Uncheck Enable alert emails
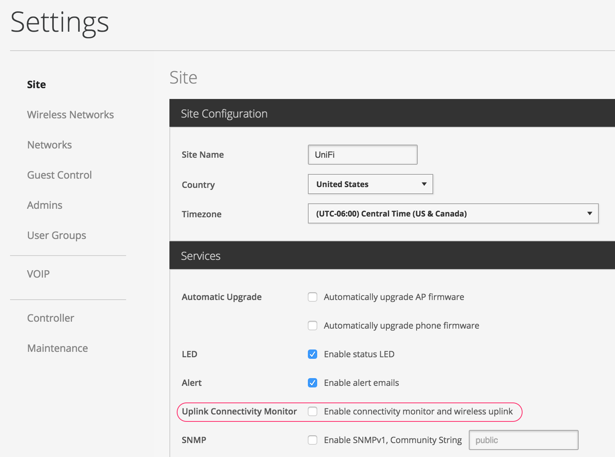Viewport: 615px width, 457px height. (313, 383)
